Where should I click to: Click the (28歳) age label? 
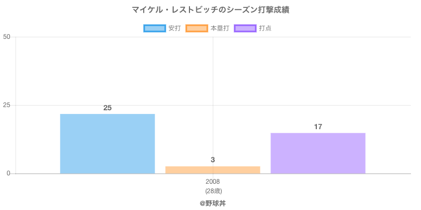213,191
